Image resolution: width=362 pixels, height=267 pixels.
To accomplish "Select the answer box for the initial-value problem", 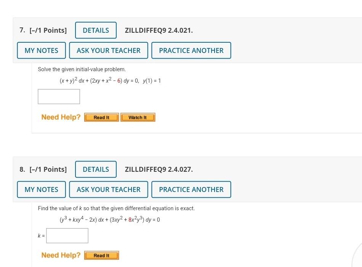I will [59, 96].
